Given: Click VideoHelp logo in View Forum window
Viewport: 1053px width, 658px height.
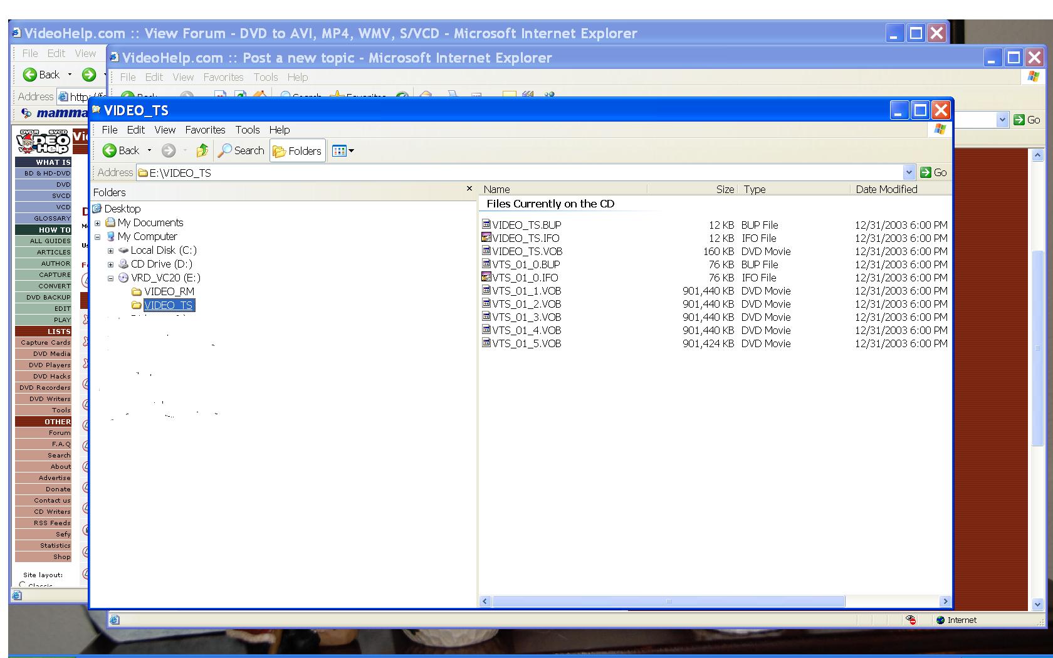Looking at the screenshot, I should click(x=43, y=142).
